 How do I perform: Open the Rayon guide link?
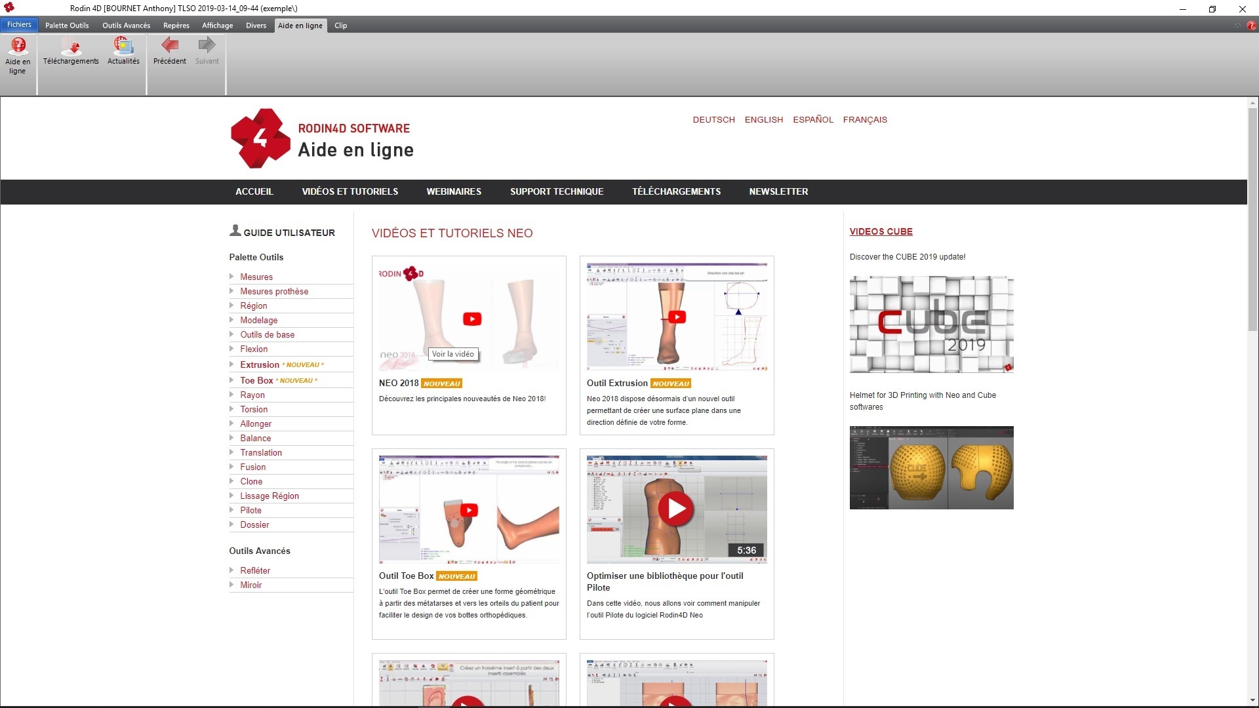(252, 395)
